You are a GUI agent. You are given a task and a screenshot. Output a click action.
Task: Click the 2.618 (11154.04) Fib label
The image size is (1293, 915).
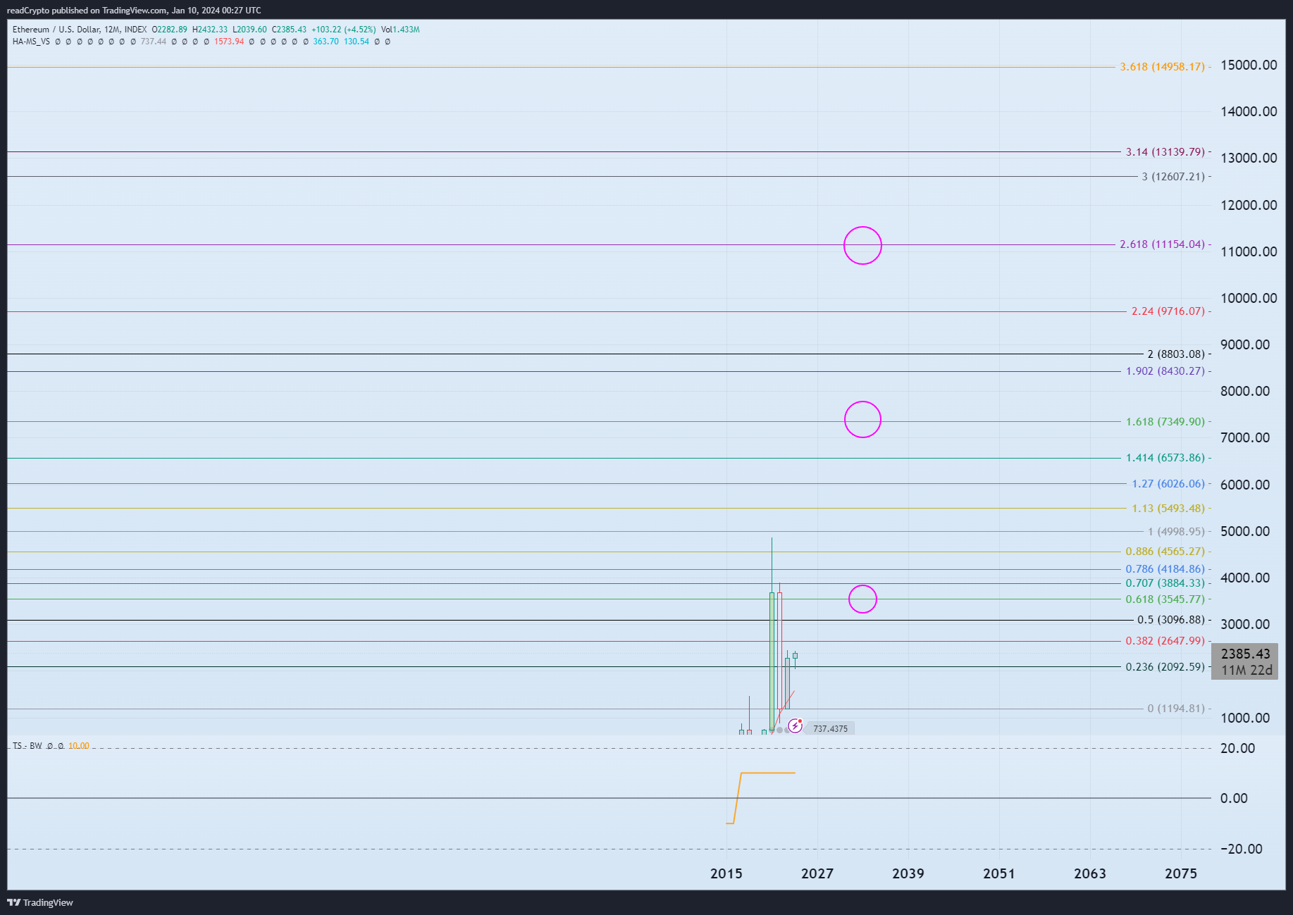(1163, 244)
